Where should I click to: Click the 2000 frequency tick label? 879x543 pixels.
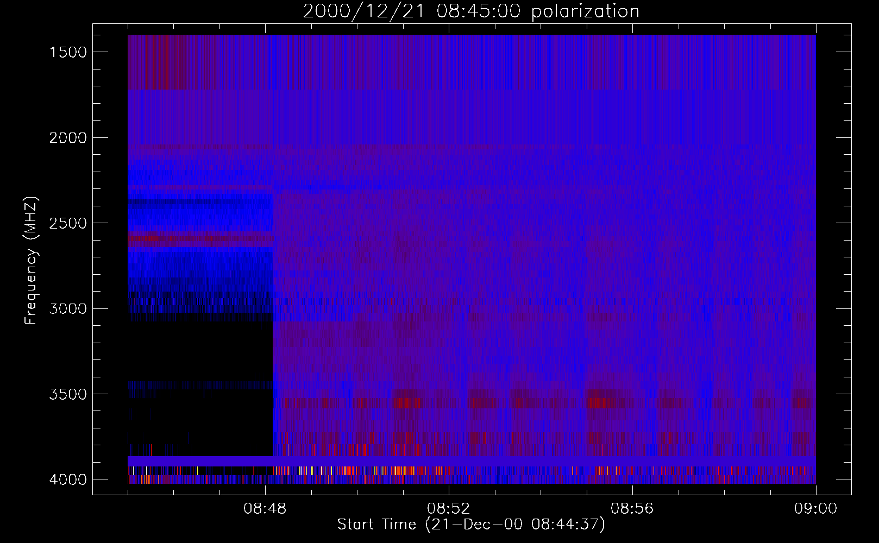(x=68, y=138)
